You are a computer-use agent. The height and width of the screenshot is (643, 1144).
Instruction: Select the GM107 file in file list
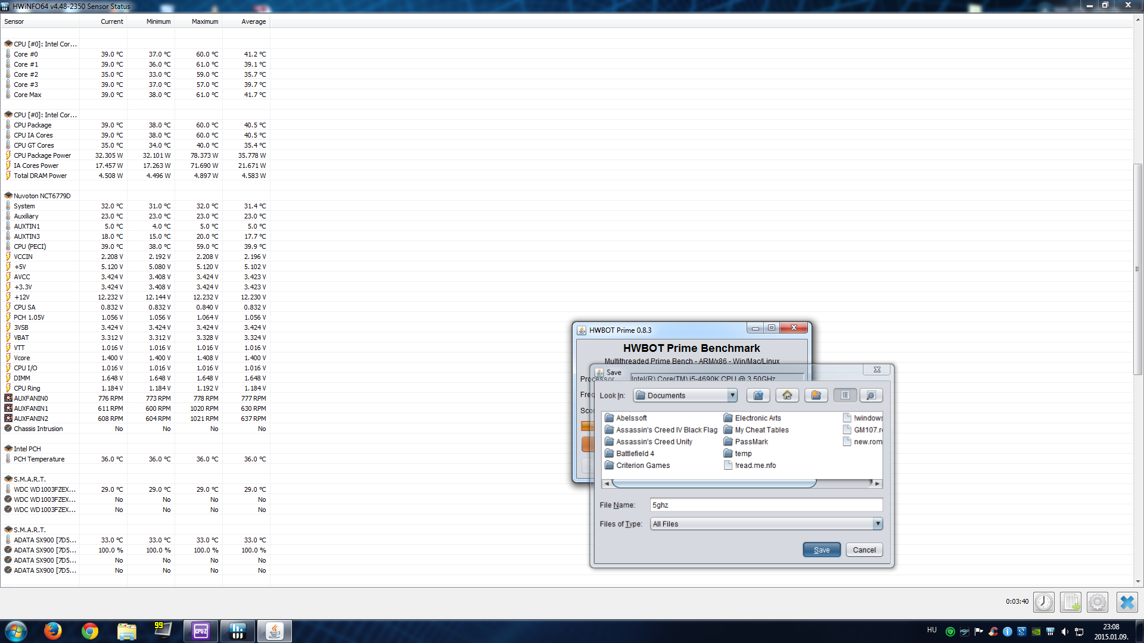[x=863, y=430]
